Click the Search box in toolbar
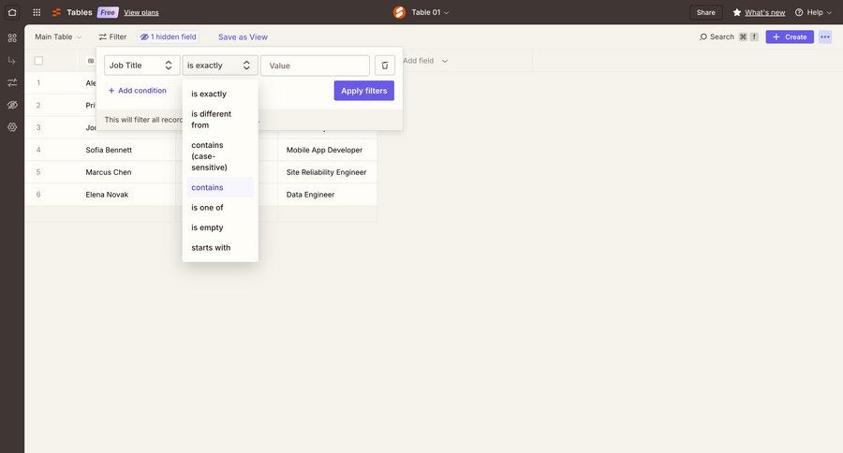The image size is (843, 453). tap(729, 37)
